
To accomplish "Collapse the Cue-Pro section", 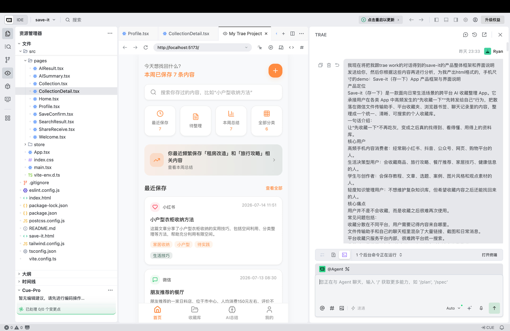I will [19, 290].
